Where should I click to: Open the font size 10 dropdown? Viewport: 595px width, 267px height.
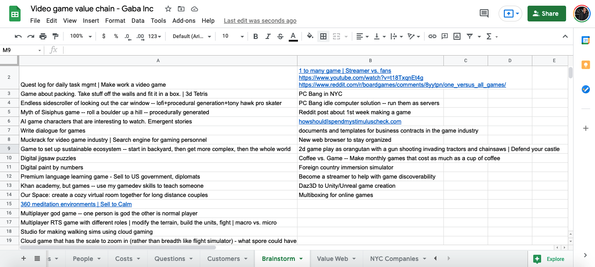pos(233,36)
